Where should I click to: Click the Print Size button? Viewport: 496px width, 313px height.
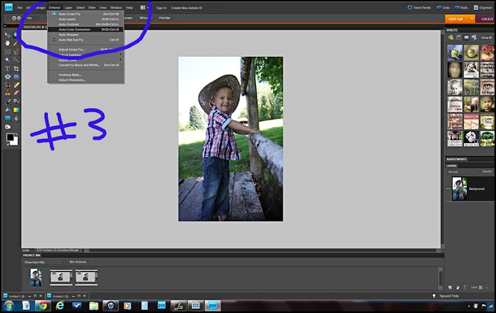[164, 18]
